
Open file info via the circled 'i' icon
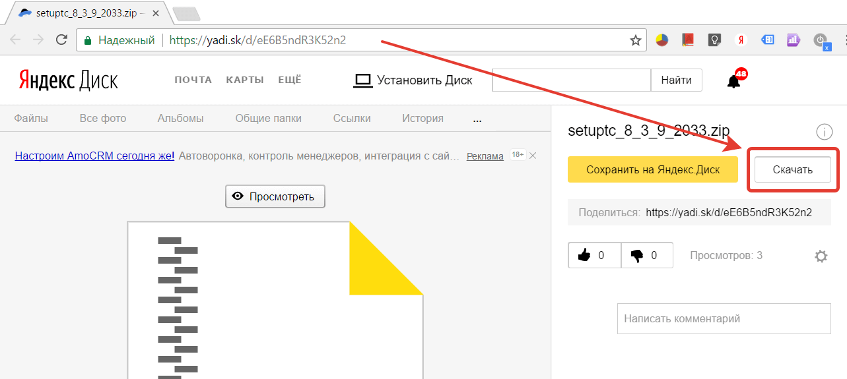point(824,132)
